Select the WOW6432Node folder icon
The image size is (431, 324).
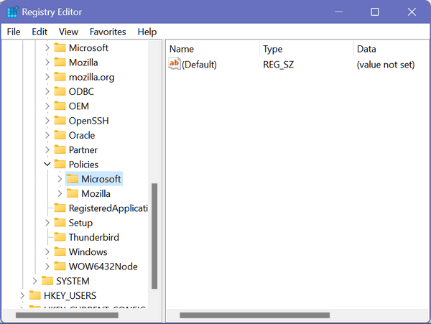tap(60, 266)
